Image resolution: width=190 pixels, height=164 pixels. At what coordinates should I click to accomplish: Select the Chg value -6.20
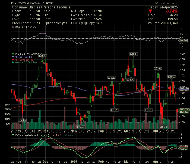pos(174,15)
